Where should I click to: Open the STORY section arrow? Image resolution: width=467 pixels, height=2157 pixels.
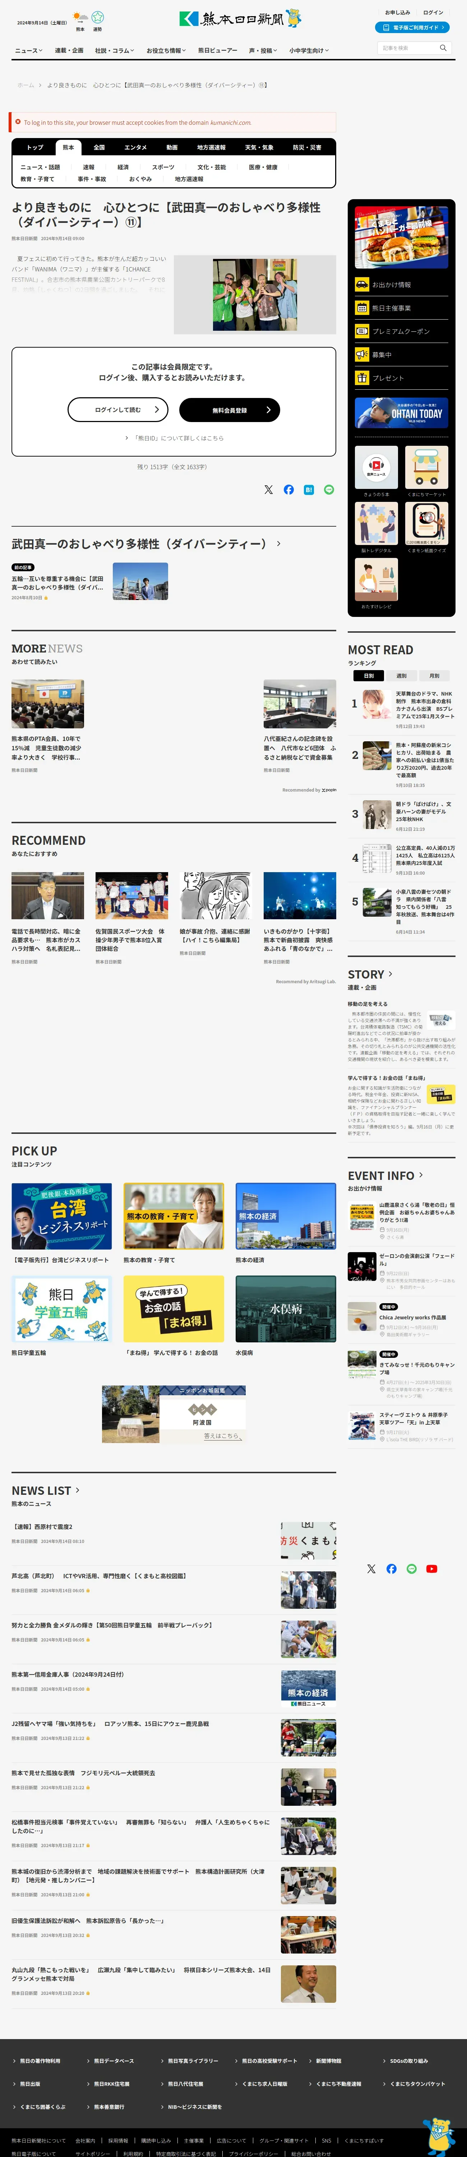pos(391,974)
